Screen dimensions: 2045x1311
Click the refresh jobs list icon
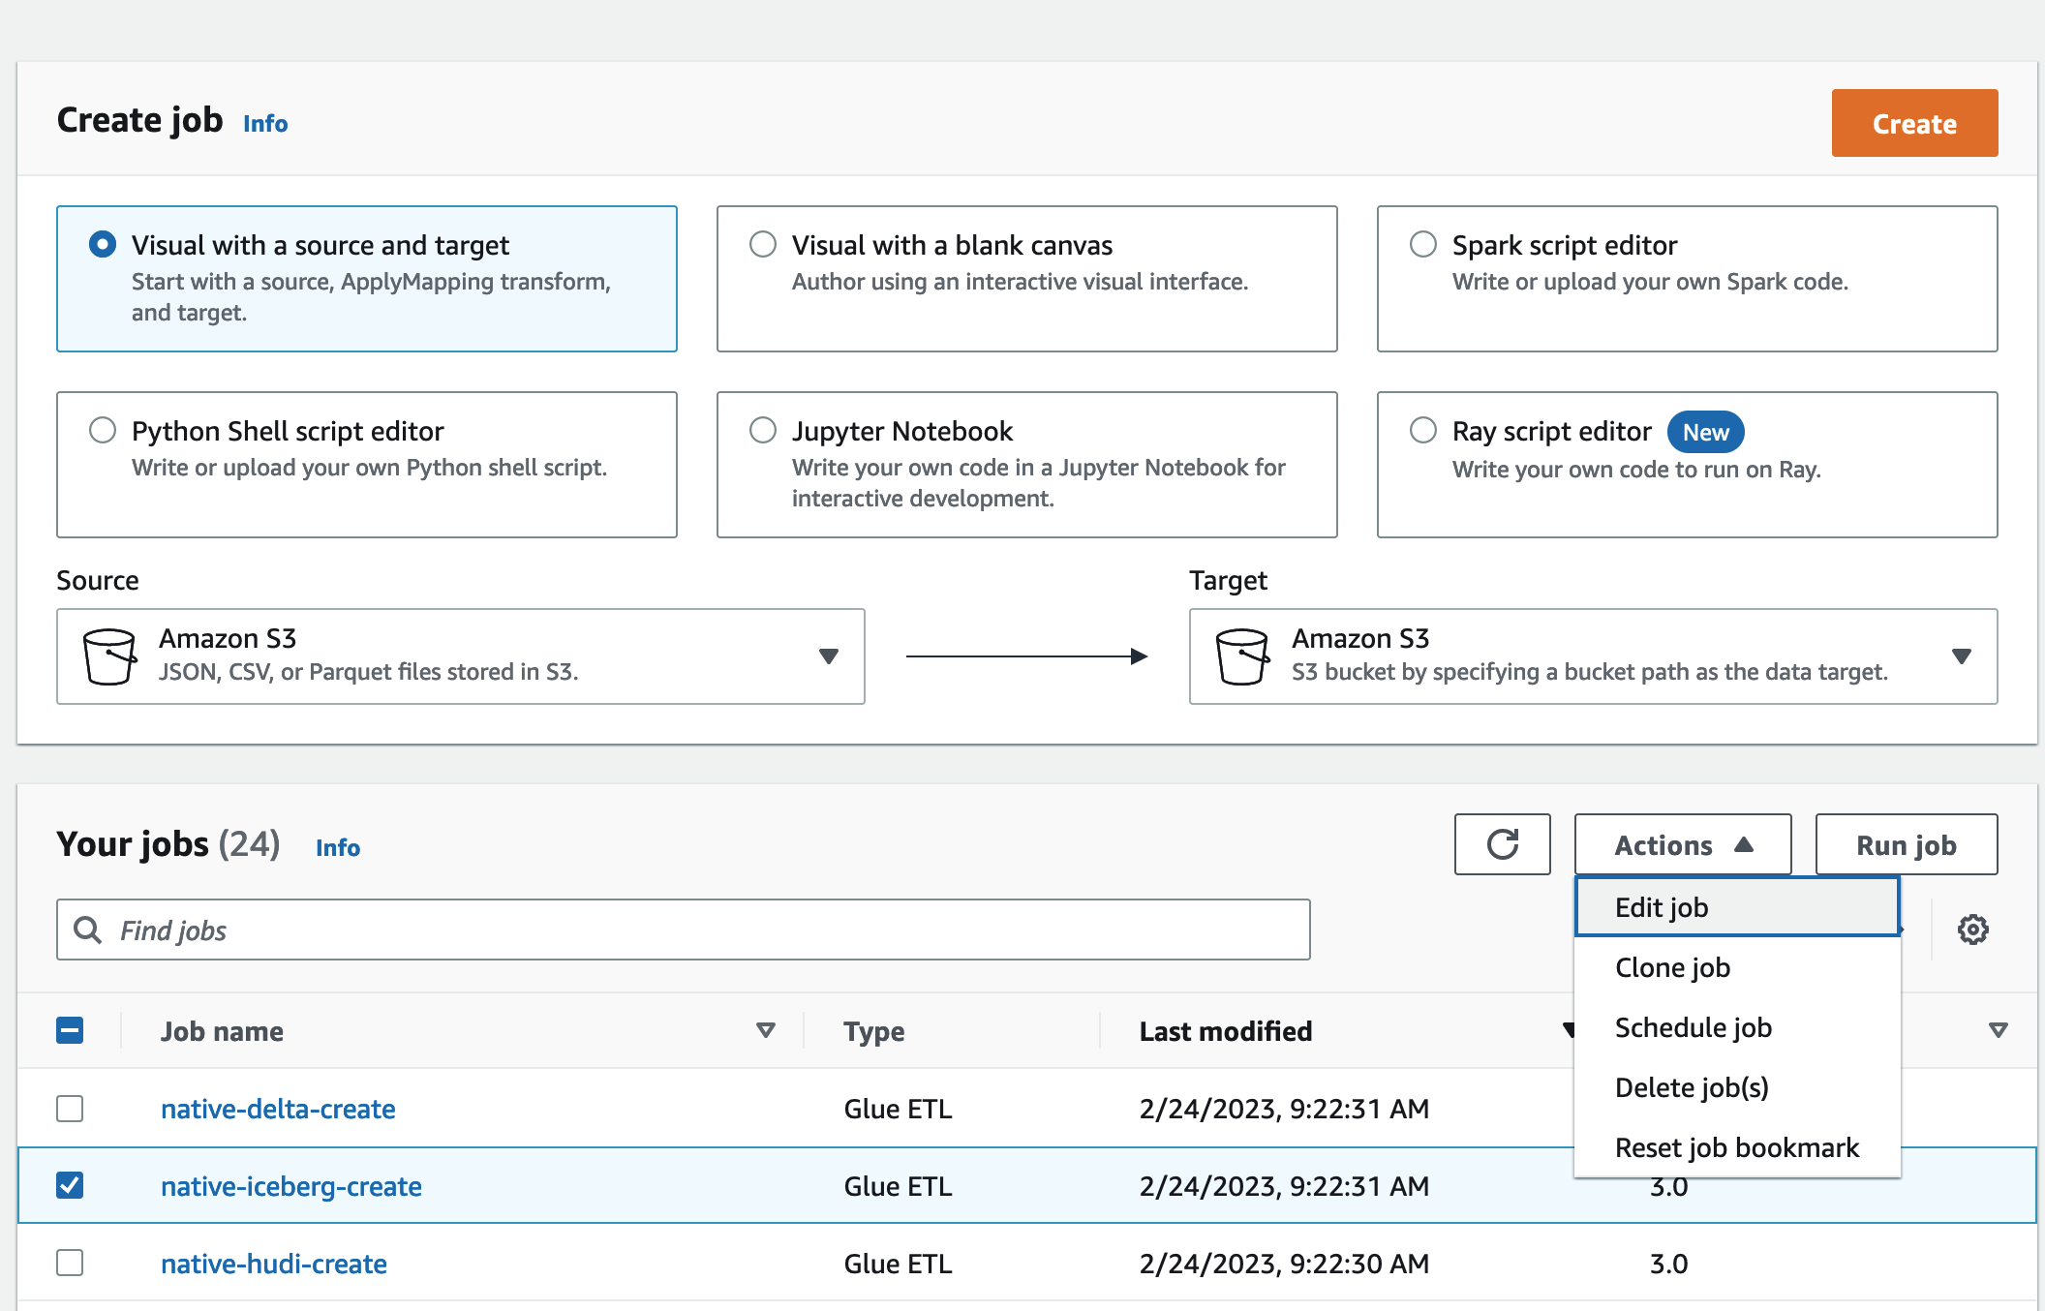(x=1503, y=844)
